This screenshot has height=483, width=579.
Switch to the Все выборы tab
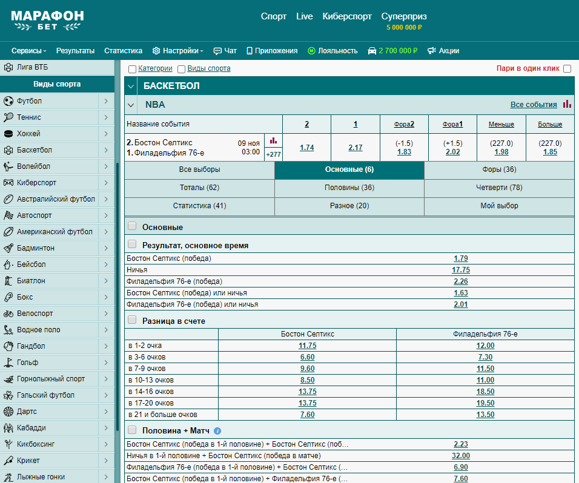pyautogui.click(x=199, y=169)
